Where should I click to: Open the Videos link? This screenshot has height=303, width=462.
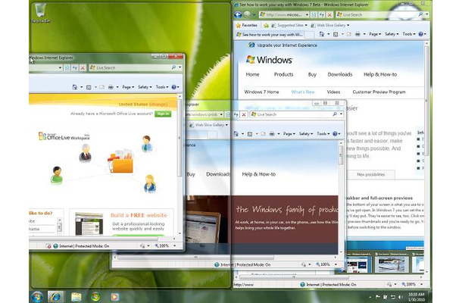(333, 92)
